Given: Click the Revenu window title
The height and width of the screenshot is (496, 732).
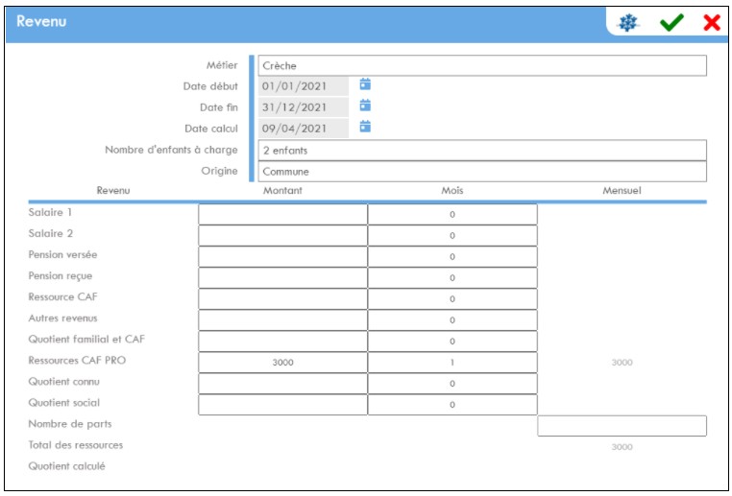Looking at the screenshot, I should pos(41,21).
